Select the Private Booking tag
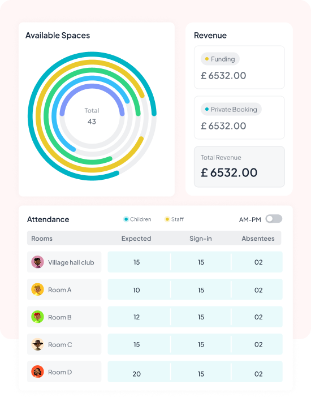Image resolution: width=311 pixels, height=398 pixels. (231, 109)
